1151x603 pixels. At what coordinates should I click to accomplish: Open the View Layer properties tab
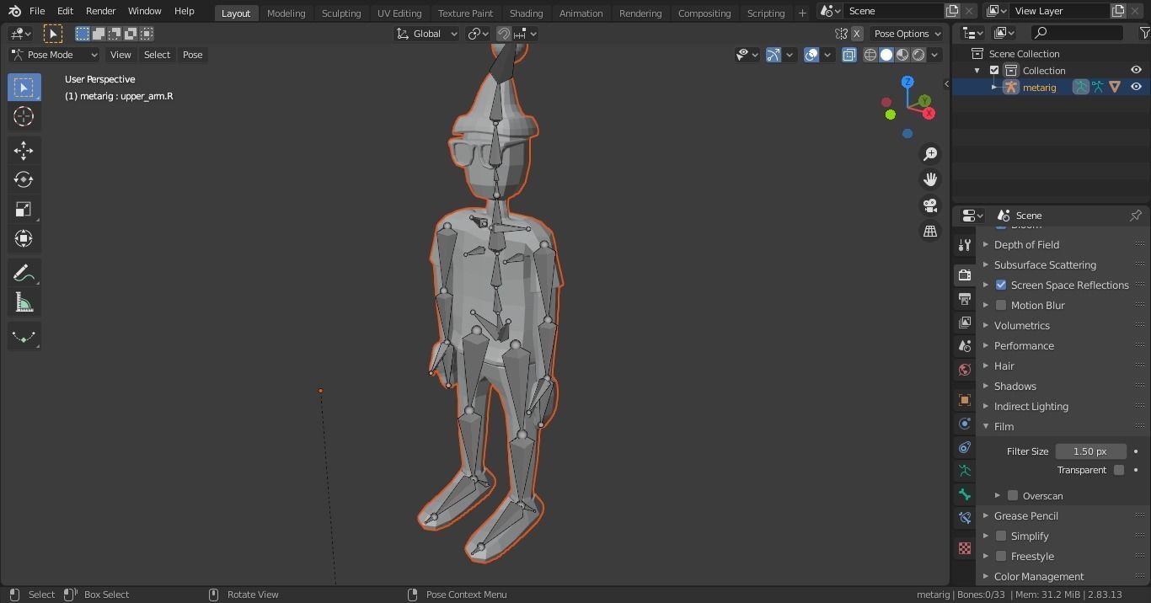pyautogui.click(x=965, y=323)
